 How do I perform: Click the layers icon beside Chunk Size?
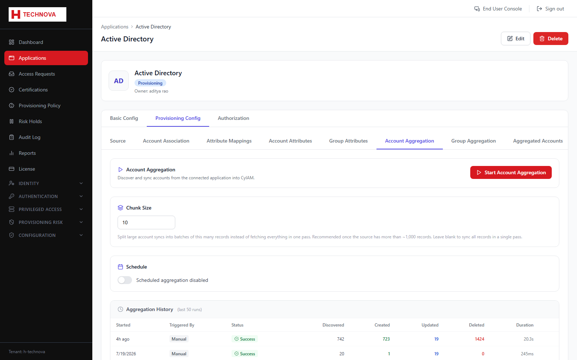click(x=120, y=208)
